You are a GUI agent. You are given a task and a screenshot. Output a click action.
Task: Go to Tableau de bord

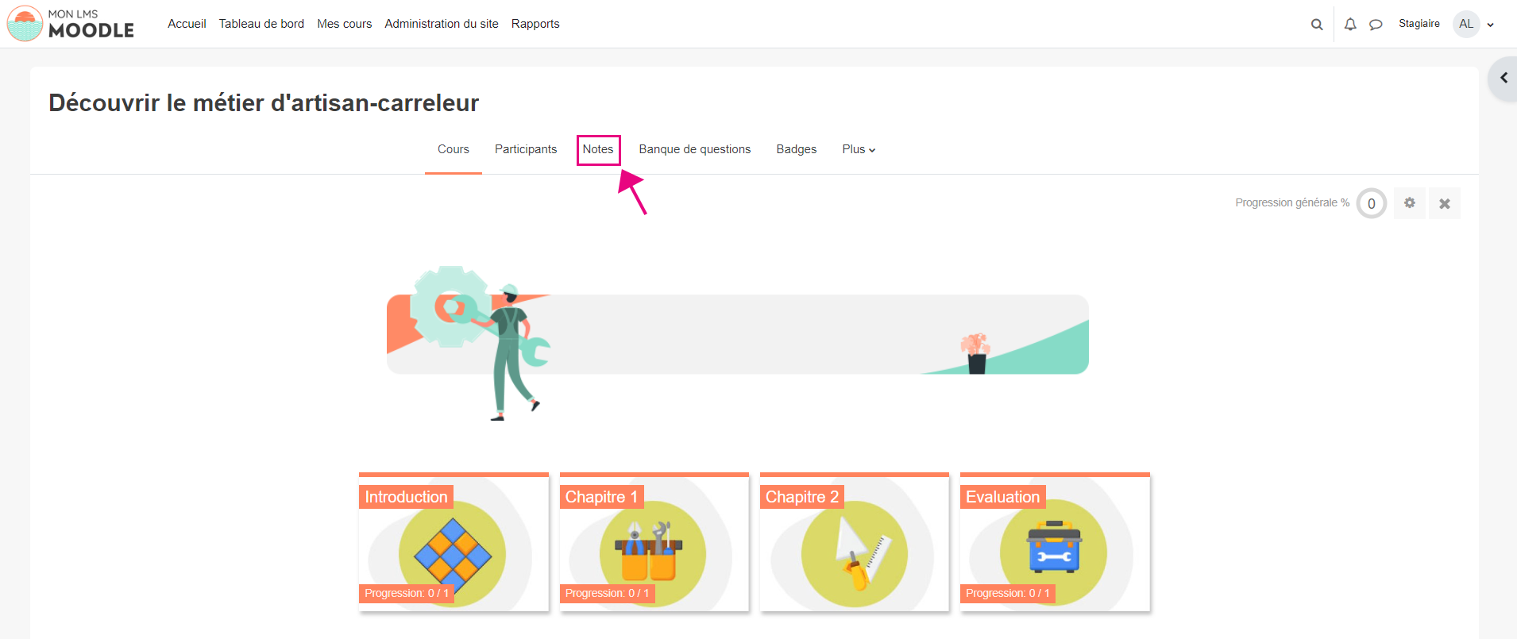[261, 24]
